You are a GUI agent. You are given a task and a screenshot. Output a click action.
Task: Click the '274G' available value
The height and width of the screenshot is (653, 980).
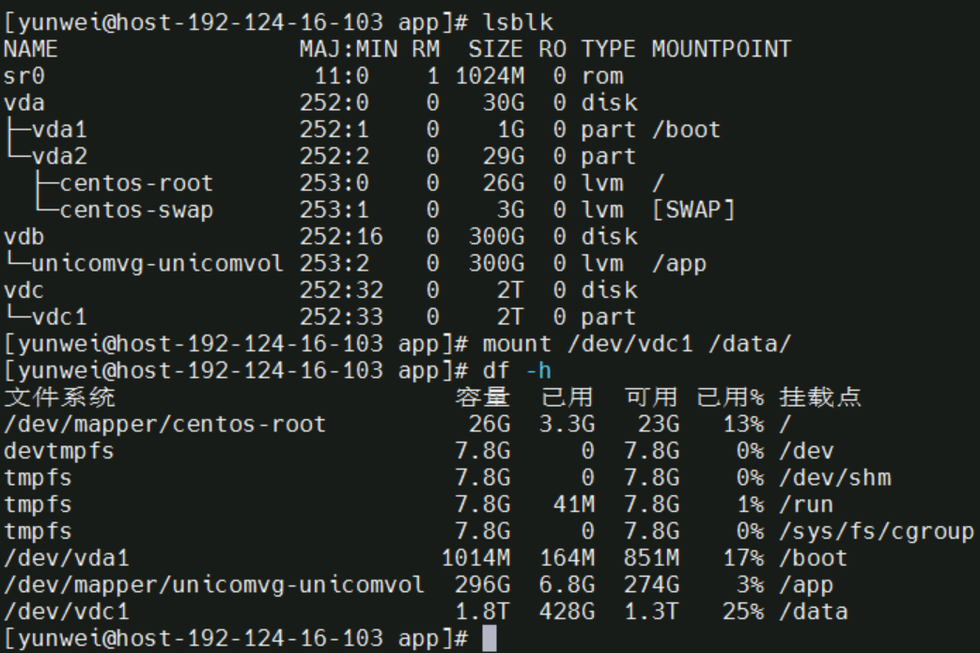pyautogui.click(x=651, y=585)
